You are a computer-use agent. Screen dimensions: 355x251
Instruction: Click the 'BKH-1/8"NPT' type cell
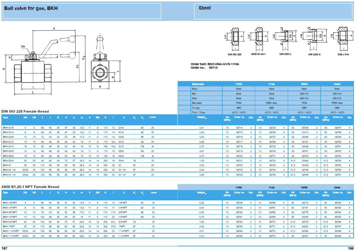click(x=10, y=203)
